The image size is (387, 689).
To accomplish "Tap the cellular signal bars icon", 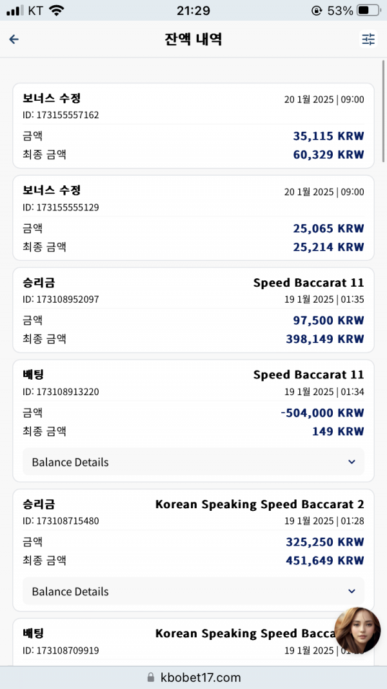I will [x=15, y=10].
